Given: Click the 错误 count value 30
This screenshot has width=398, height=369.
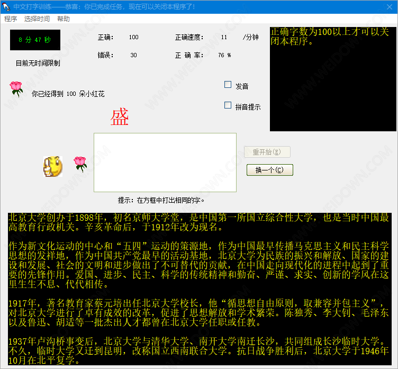Looking at the screenshot, I should 133,55.
